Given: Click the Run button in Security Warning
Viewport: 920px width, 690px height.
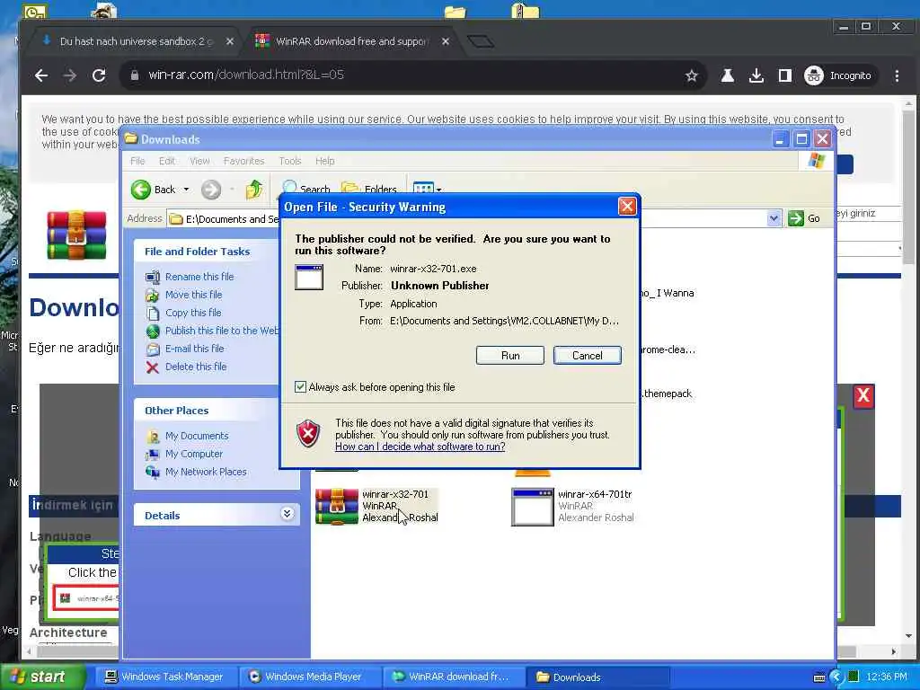Looking at the screenshot, I should (510, 356).
